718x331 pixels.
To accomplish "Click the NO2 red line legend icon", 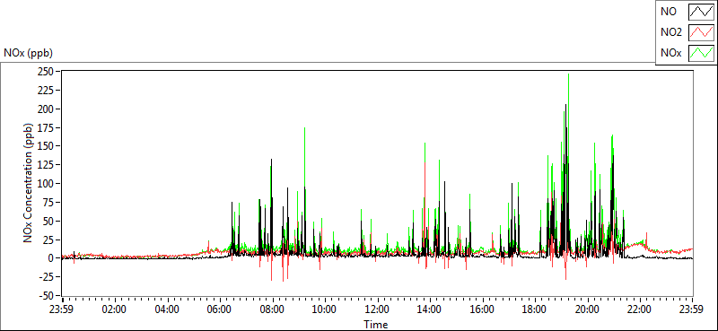I will [701, 32].
